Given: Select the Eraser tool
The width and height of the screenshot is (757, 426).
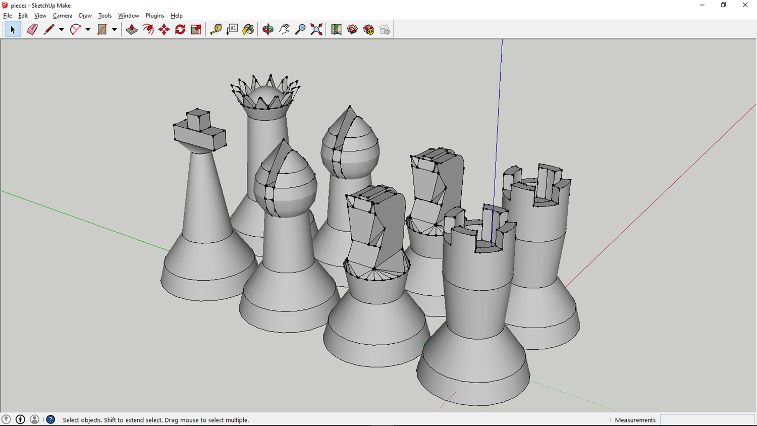Looking at the screenshot, I should 31,29.
